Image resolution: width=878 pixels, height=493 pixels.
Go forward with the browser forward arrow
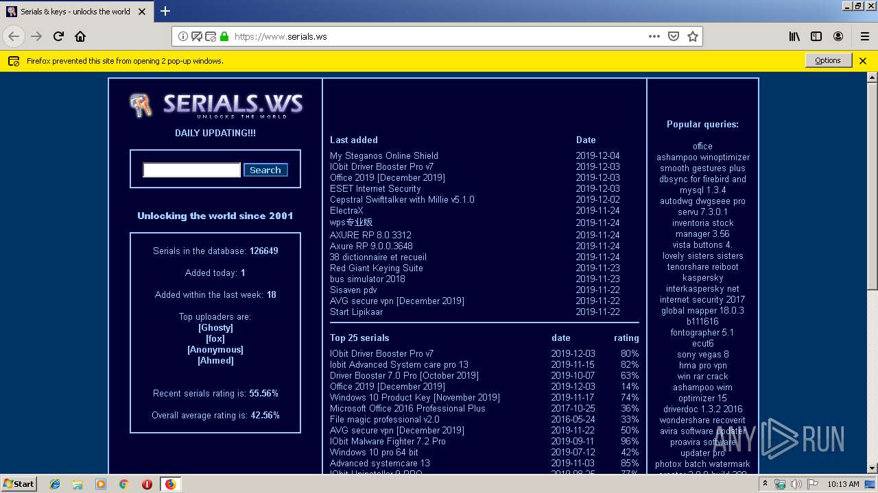(x=36, y=36)
